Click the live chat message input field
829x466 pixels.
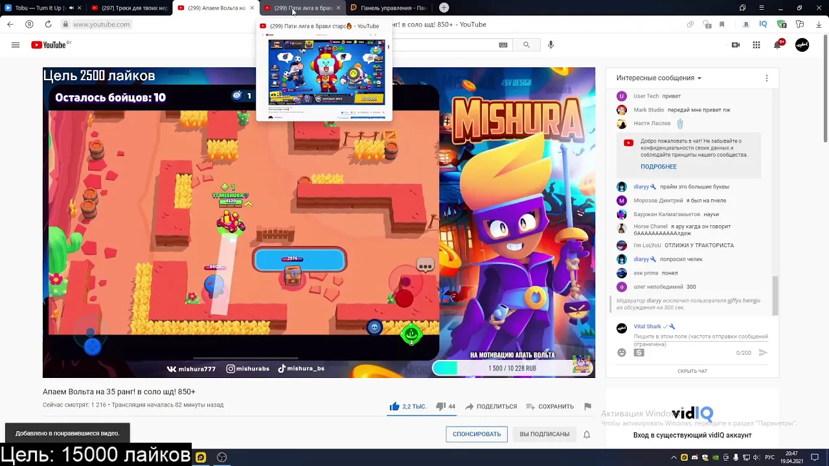point(701,340)
